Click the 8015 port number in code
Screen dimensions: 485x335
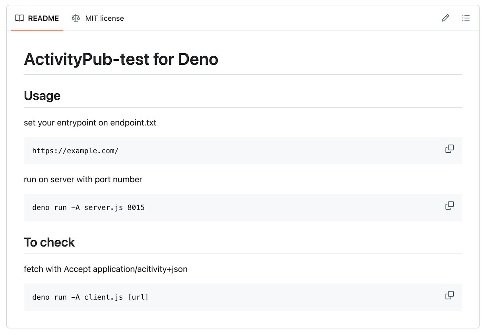coord(136,208)
